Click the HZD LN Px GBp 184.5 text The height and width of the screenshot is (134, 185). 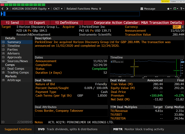pos(32,31)
